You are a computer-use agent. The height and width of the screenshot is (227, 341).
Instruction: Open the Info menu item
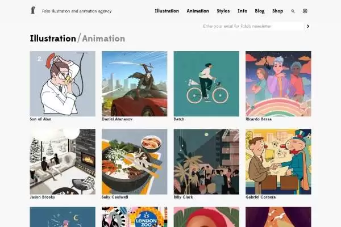(242, 11)
